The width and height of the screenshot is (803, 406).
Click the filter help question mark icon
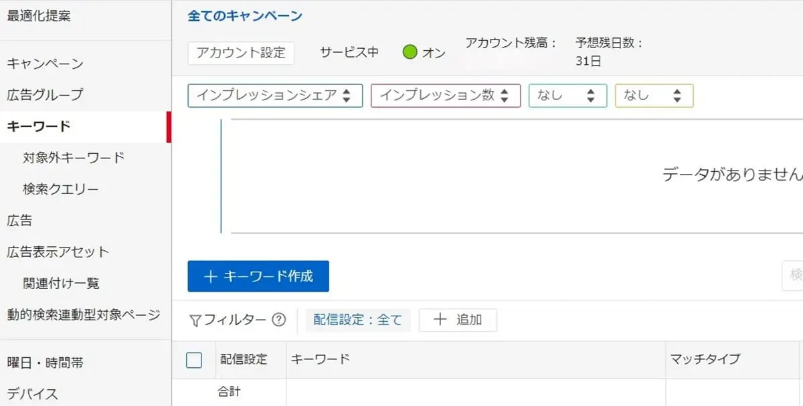tap(279, 320)
